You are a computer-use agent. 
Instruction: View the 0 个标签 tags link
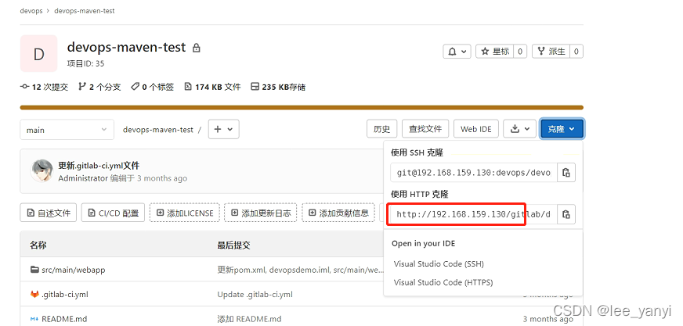pyautogui.click(x=153, y=87)
